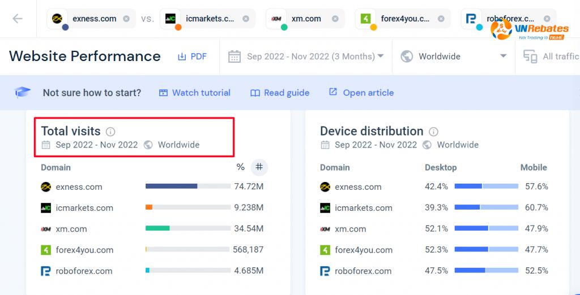Click the xm.com green visits bar
580x295 pixels.
(x=157, y=228)
